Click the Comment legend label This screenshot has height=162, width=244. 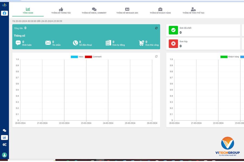click(x=97, y=57)
